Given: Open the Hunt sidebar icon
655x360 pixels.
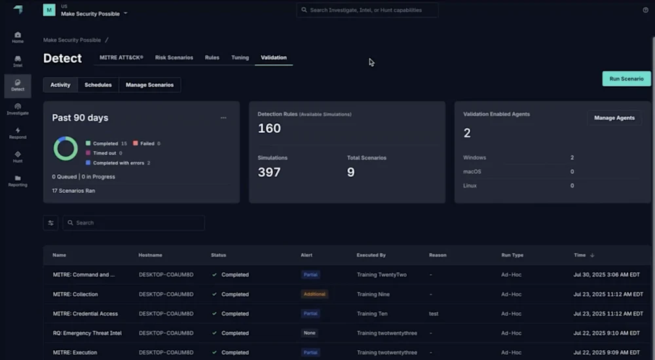Looking at the screenshot, I should pyautogui.click(x=18, y=155).
